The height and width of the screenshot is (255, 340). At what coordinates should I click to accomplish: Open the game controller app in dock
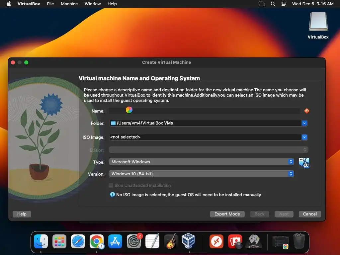pyautogui.click(x=254, y=241)
